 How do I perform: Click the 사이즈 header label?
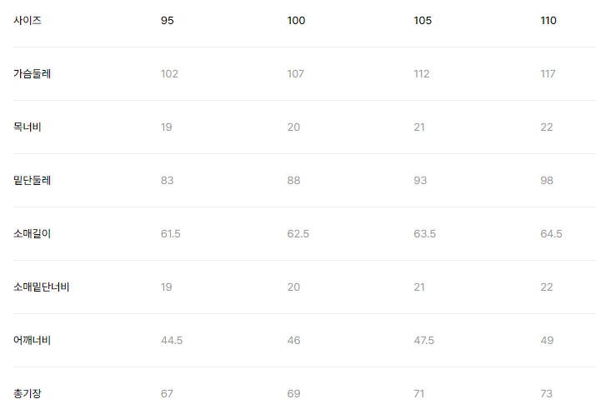pyautogui.click(x=28, y=21)
